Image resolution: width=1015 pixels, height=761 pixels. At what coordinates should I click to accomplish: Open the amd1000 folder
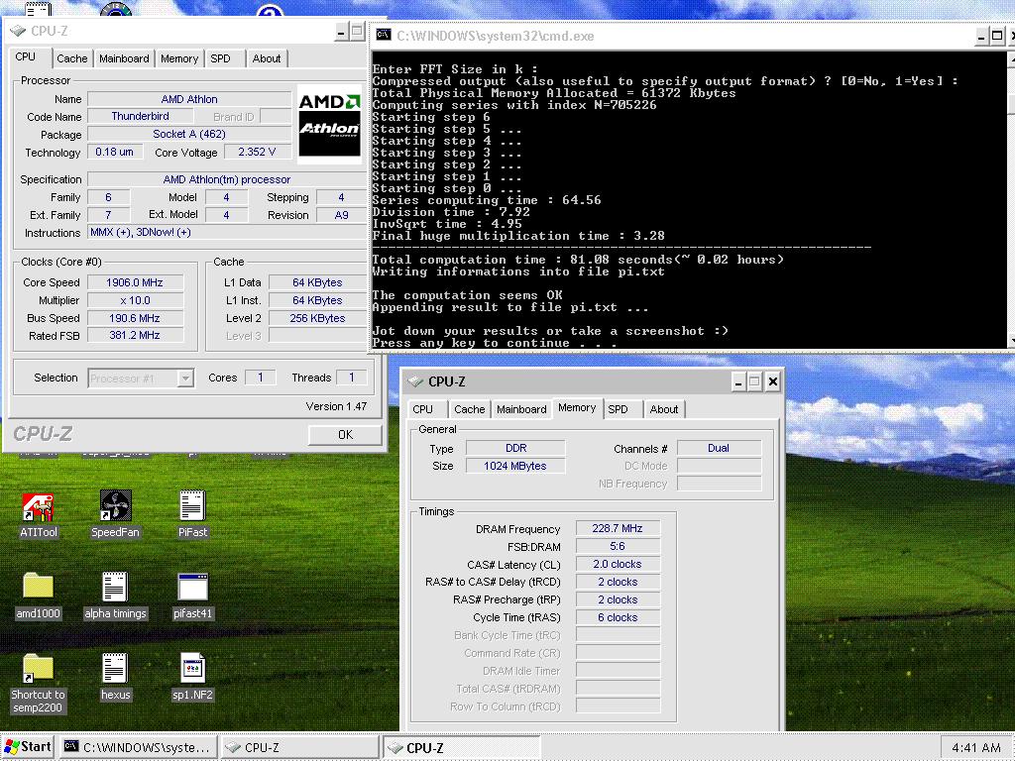coord(39,596)
